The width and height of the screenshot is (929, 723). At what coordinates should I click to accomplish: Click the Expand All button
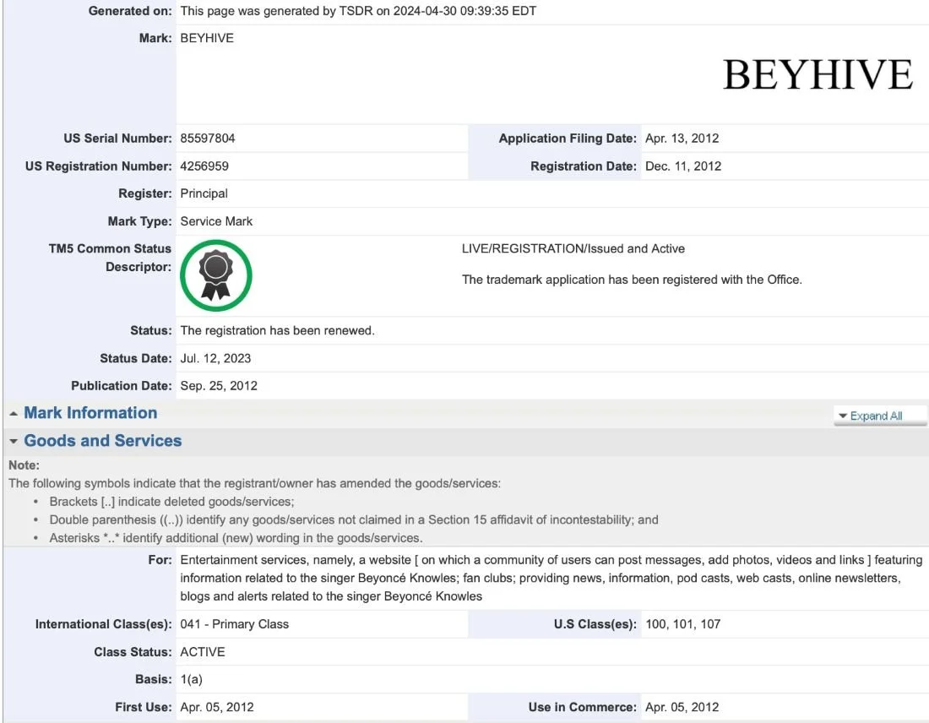(880, 416)
